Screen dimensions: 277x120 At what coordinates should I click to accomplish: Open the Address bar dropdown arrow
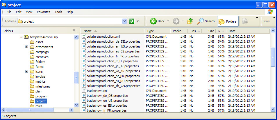pos(124,21)
